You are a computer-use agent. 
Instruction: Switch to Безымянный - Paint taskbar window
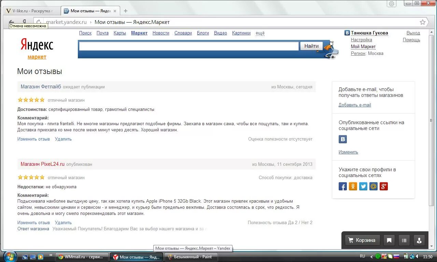191,257
